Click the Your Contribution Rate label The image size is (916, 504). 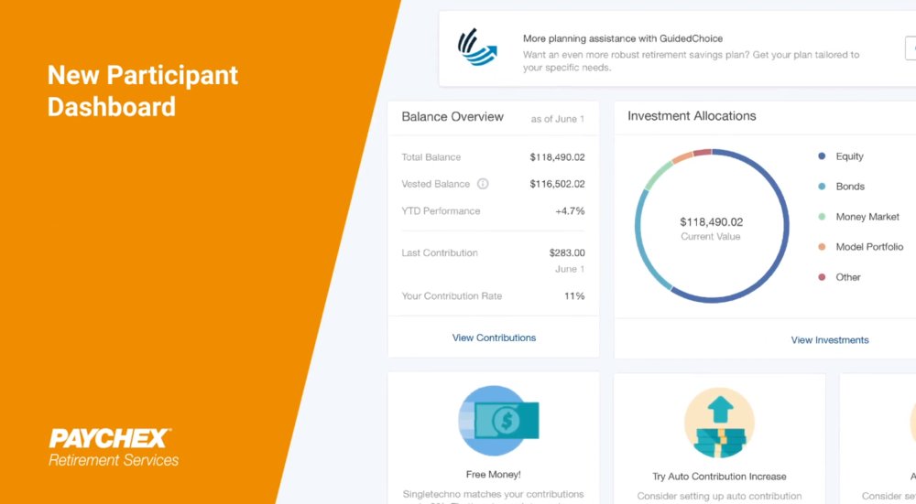tap(452, 295)
